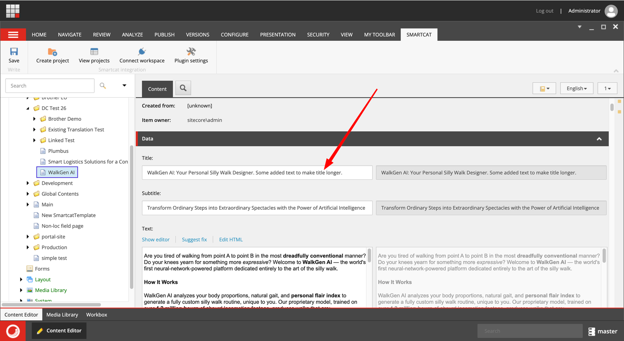Click the content tree horizontal scrollbar
This screenshot has width=624, height=341.
click(51, 305)
